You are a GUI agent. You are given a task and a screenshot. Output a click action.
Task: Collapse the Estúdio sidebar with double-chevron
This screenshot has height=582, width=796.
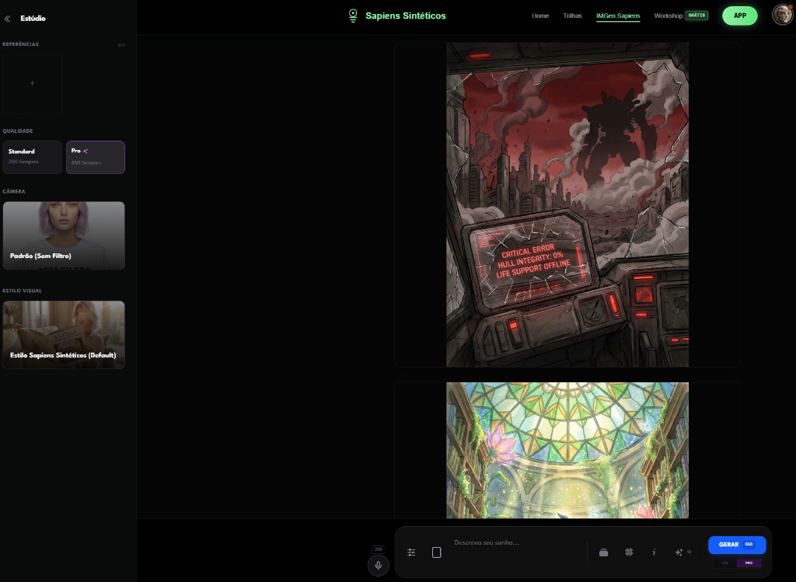(x=8, y=18)
